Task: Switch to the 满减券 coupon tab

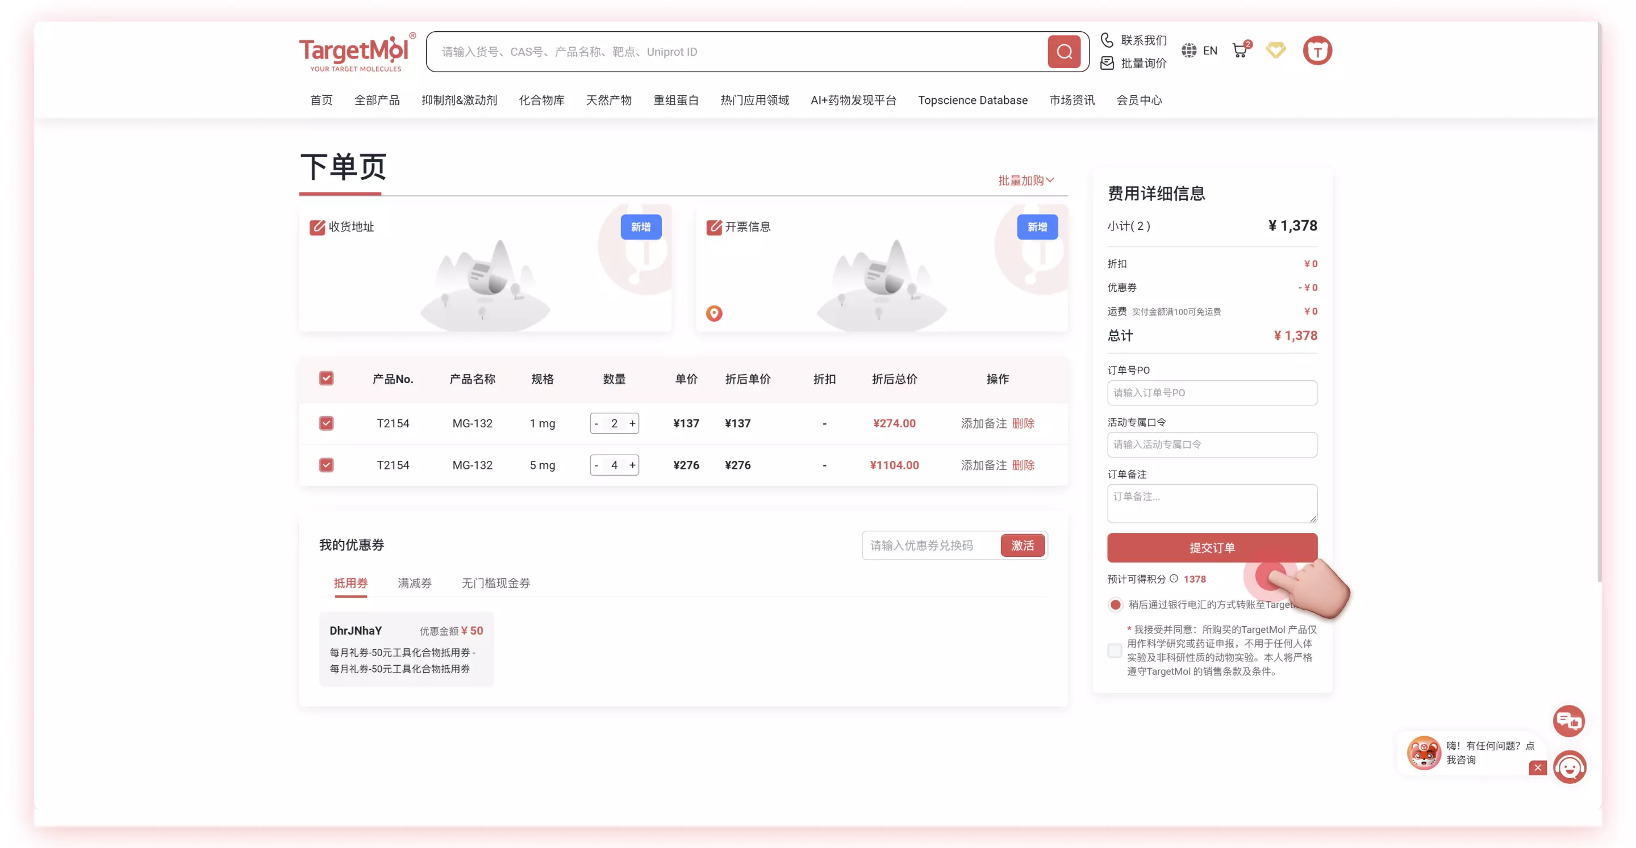Action: coord(414,583)
